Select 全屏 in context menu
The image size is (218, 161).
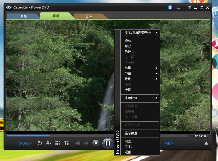(140, 90)
